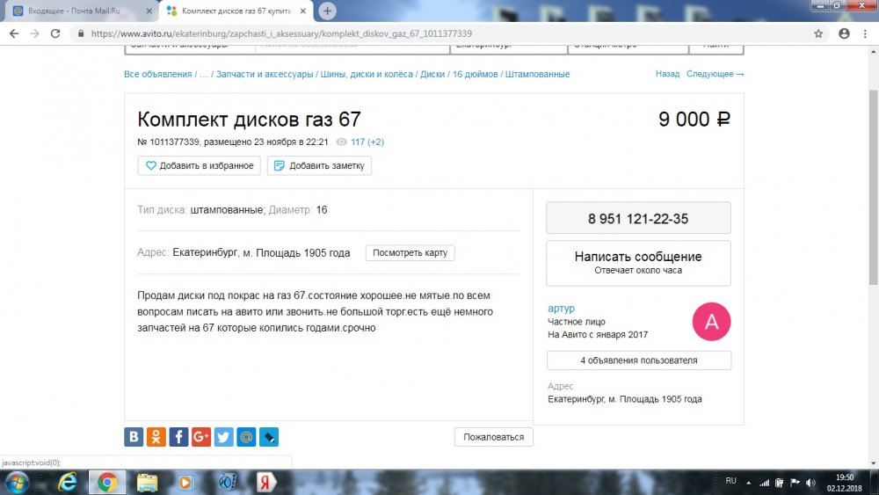Image resolution: width=879 pixels, height=495 pixels.
Task: Open Посмотреть карту map button
Action: click(x=410, y=253)
